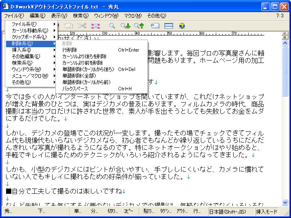Open the ファイル(F) menu
The width and height of the screenshot is (291, 218).
[x=14, y=16]
